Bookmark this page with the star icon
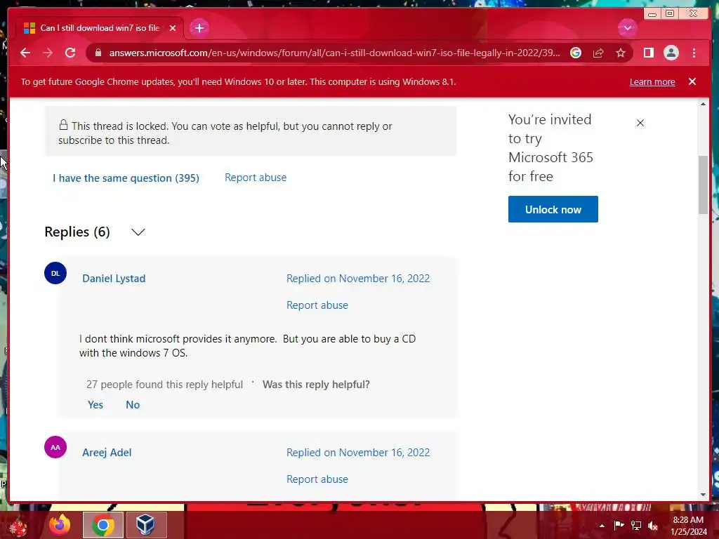The height and width of the screenshot is (539, 719). point(621,53)
